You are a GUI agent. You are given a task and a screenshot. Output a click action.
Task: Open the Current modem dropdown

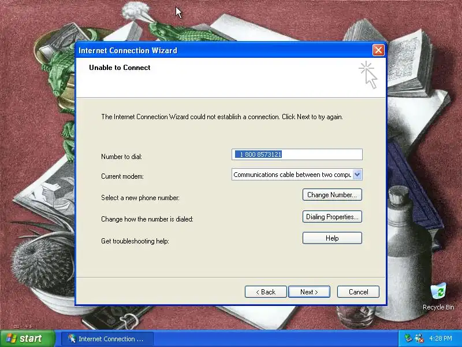357,175
